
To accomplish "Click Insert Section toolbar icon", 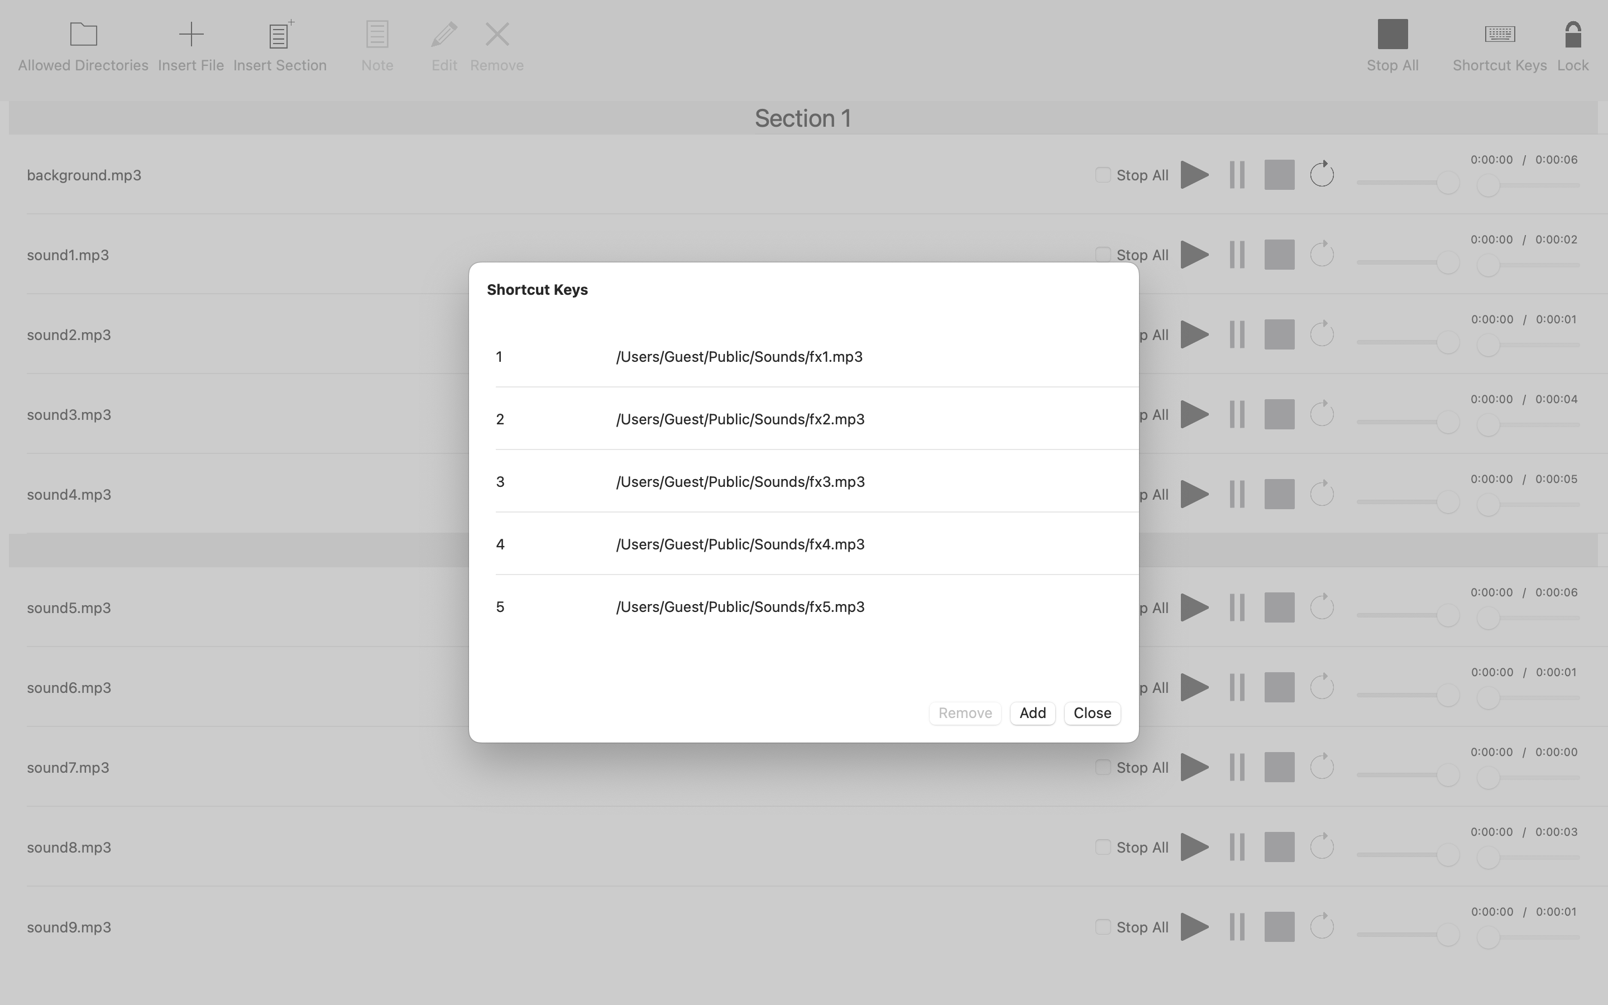I will click(280, 35).
